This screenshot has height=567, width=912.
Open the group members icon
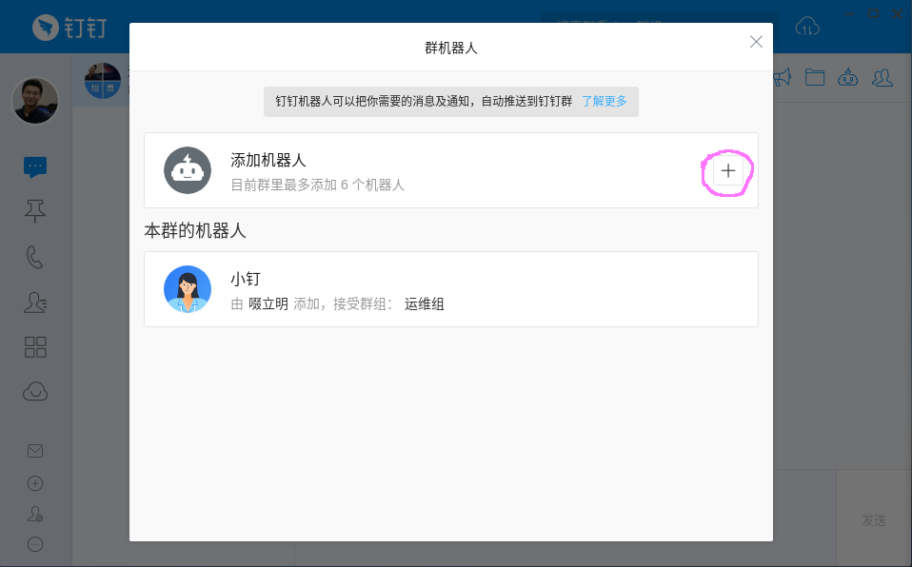click(x=882, y=77)
